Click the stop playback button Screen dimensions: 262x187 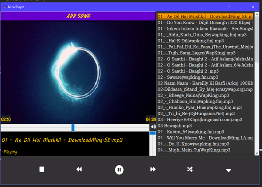pos(42,169)
